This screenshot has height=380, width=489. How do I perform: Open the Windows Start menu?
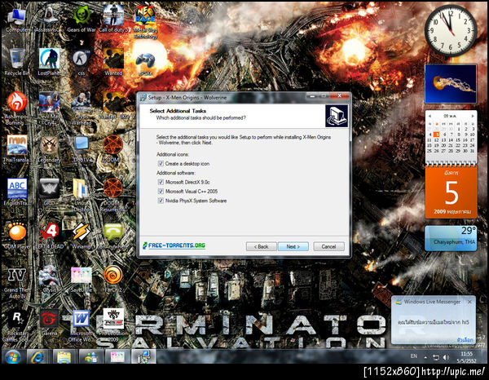click(13, 356)
